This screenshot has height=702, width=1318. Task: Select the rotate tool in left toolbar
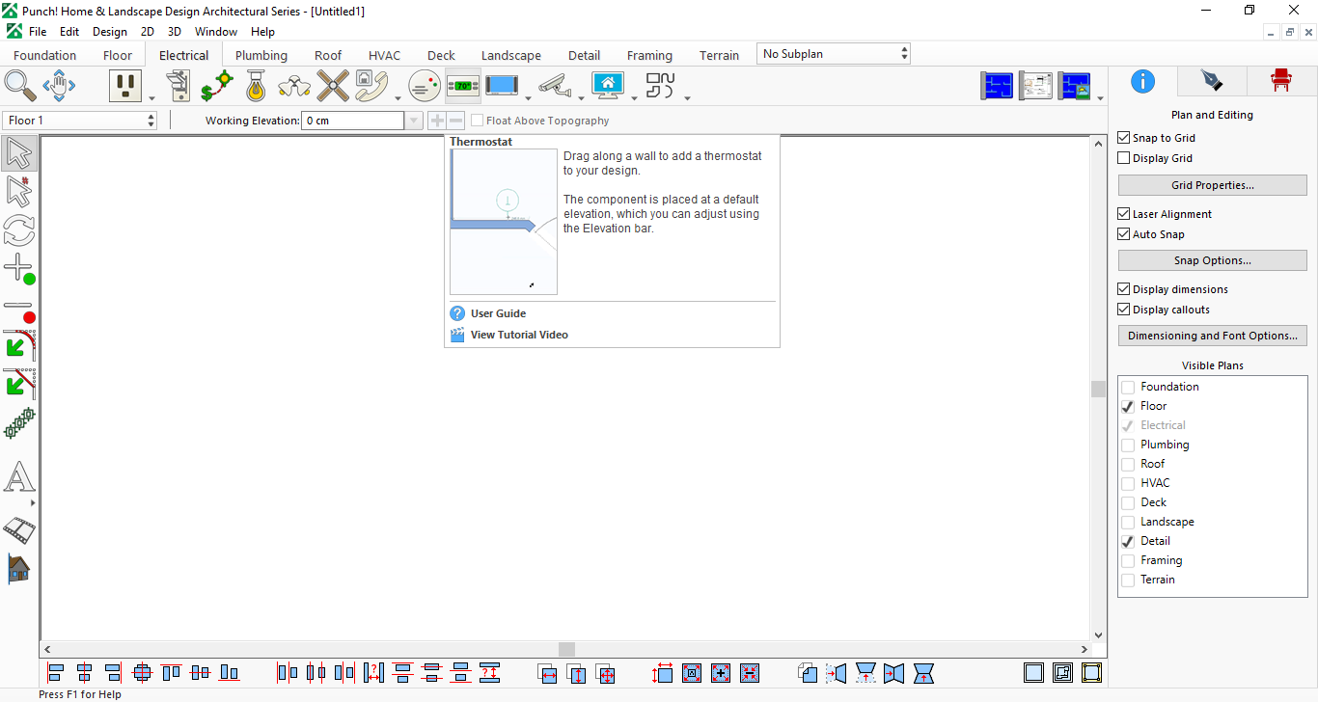point(19,230)
